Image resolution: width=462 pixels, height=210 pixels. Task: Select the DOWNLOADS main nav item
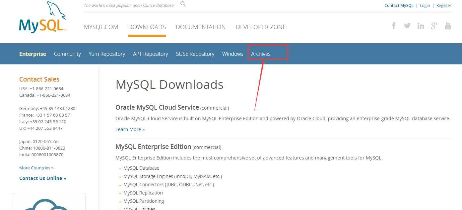point(147,27)
